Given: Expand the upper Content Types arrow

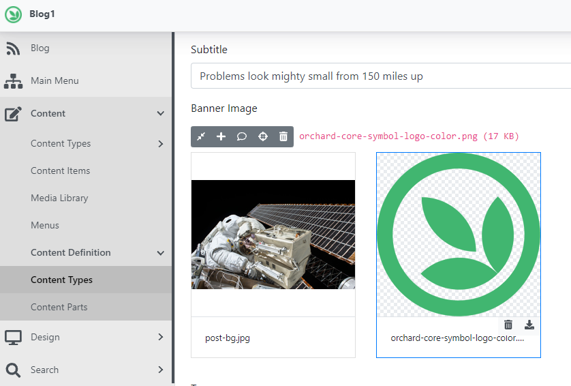Looking at the screenshot, I should click(161, 144).
